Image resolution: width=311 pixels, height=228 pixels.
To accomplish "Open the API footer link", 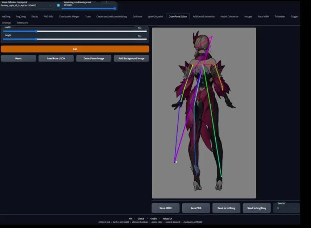I will pos(130,219).
